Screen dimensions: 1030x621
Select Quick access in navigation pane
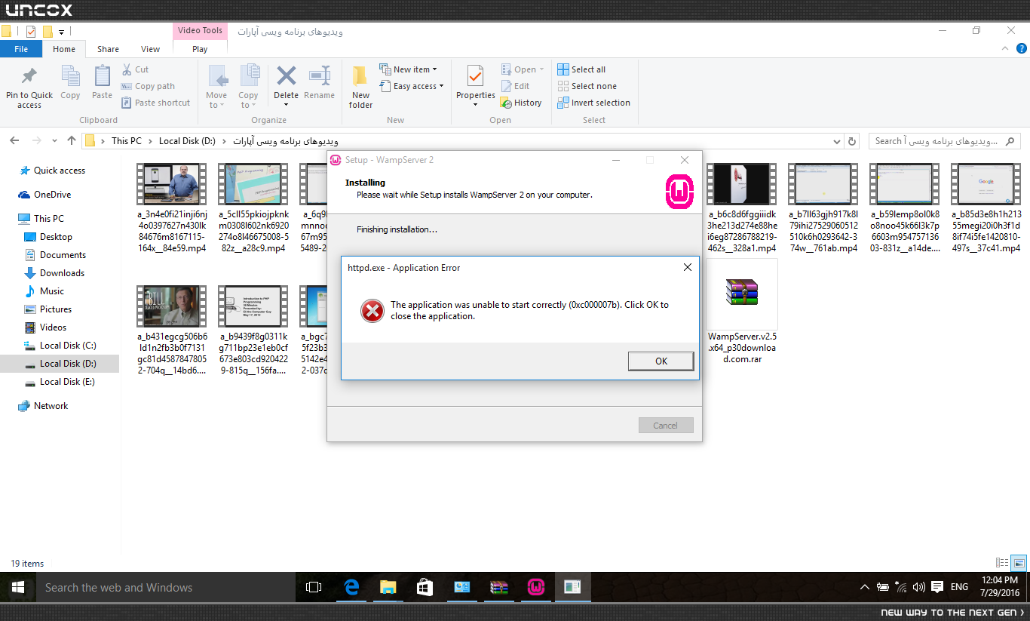pyautogui.click(x=60, y=171)
